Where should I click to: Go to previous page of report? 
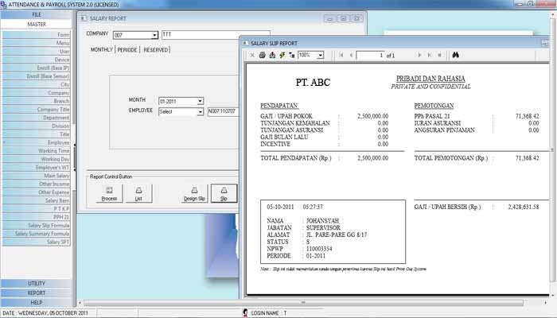coord(351,55)
